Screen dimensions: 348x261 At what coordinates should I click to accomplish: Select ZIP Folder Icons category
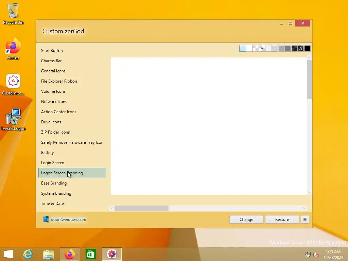(72, 132)
